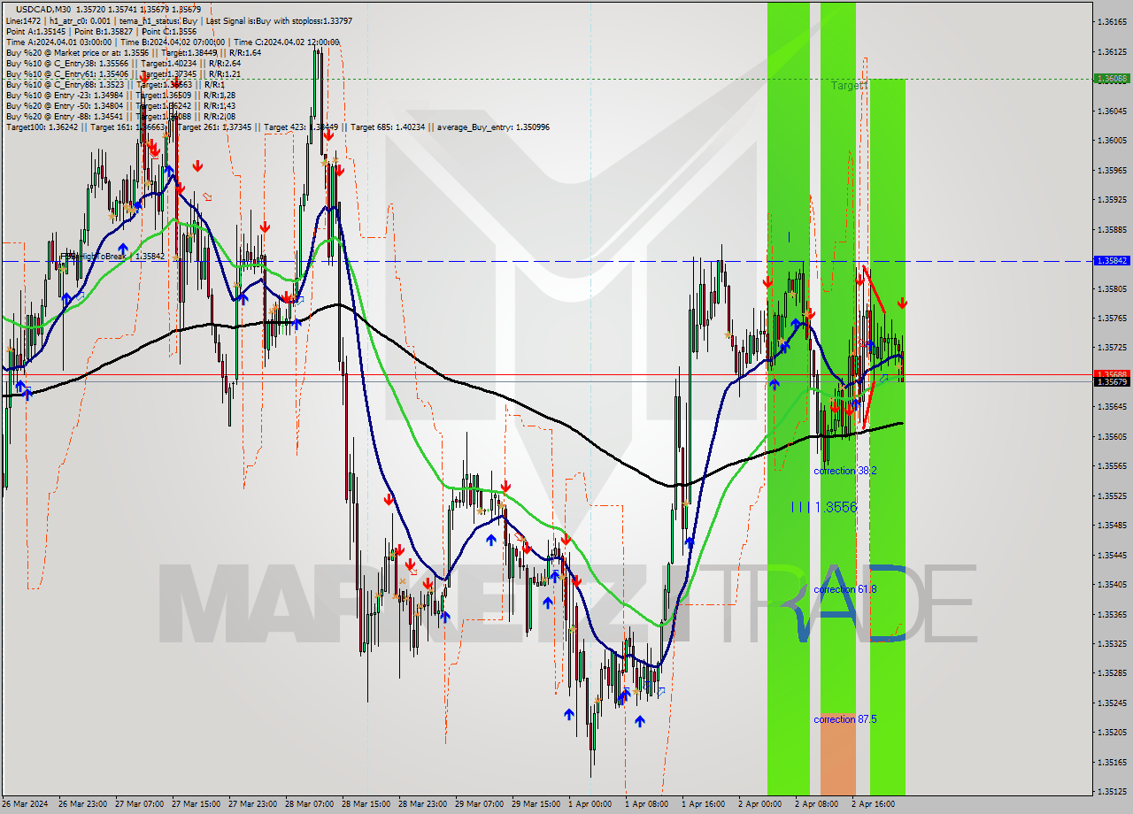Viewport: 1133px width, 814px height.
Task: Click the 'correction 87.5' label
Action: pyautogui.click(x=845, y=719)
